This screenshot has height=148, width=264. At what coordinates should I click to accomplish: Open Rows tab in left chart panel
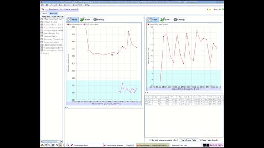point(85,19)
